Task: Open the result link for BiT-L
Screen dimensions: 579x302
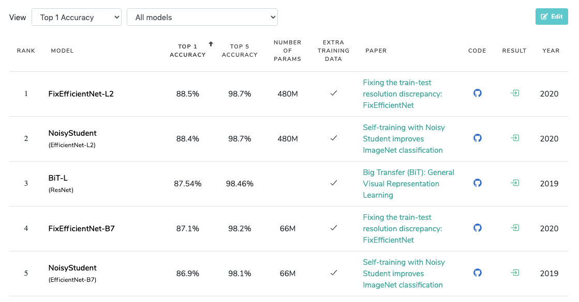Action: tap(514, 183)
